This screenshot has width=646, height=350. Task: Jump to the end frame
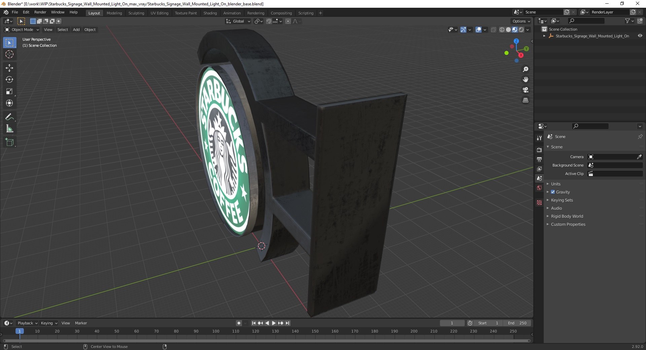287,323
